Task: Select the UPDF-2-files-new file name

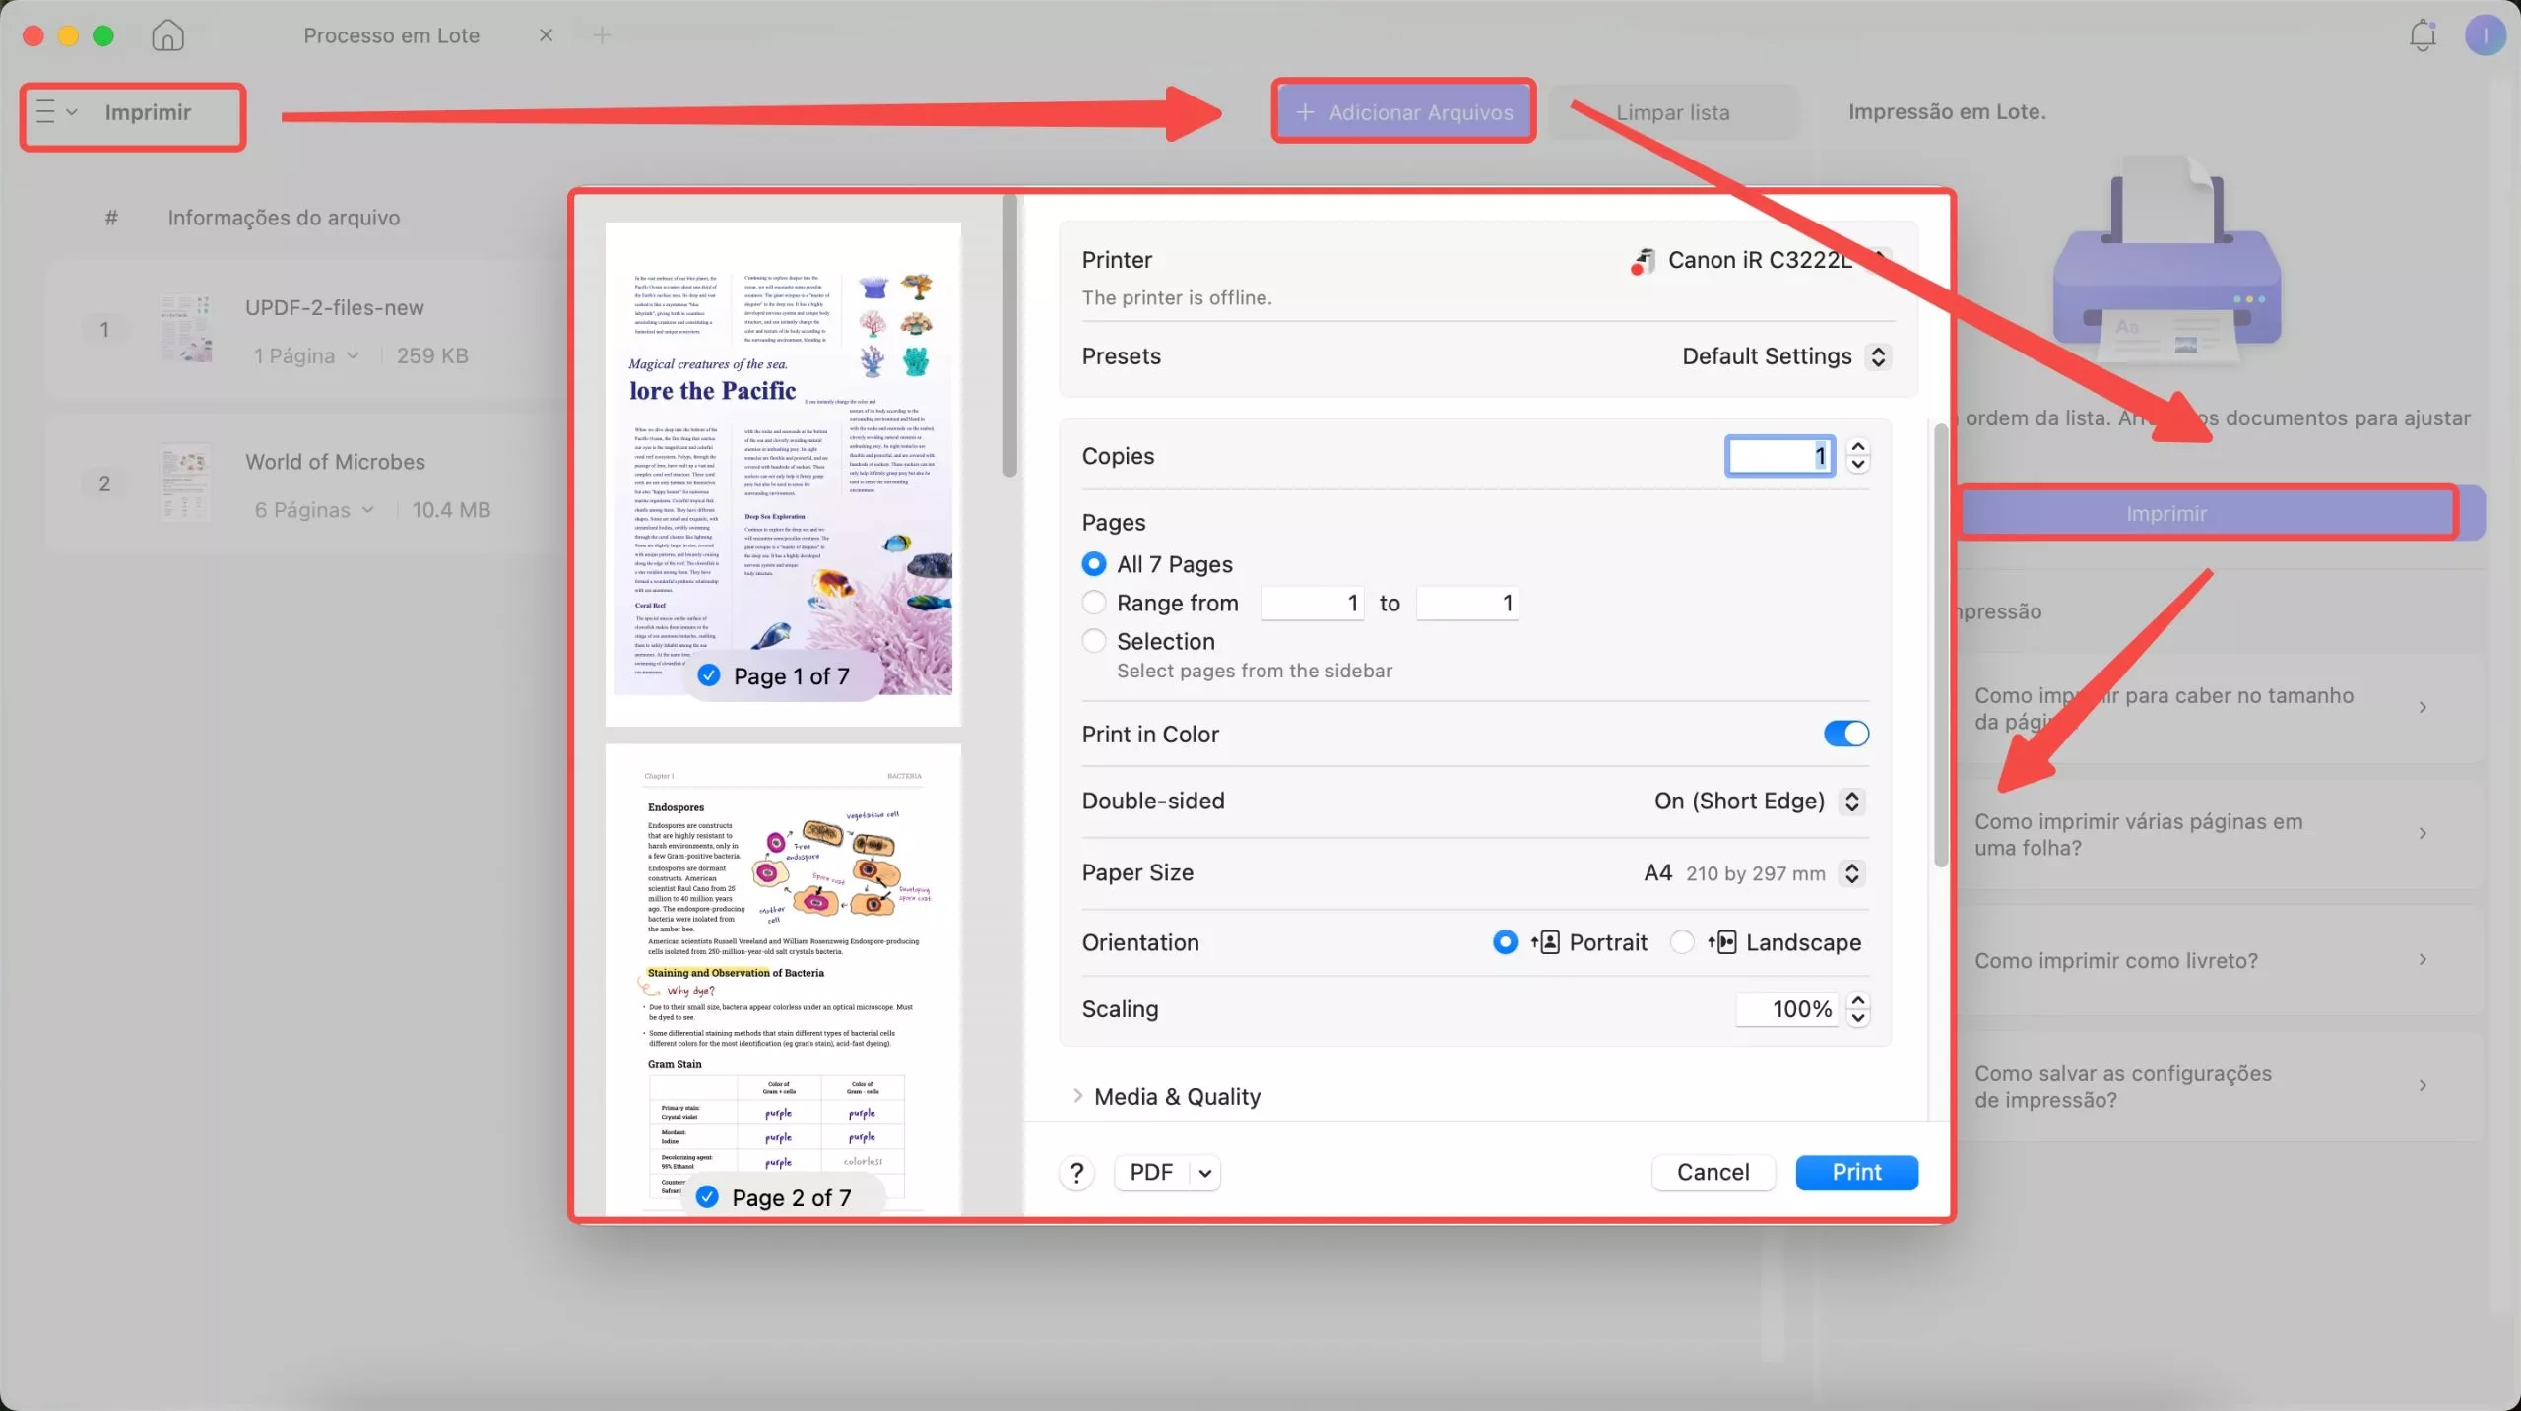Action: pyautogui.click(x=335, y=307)
